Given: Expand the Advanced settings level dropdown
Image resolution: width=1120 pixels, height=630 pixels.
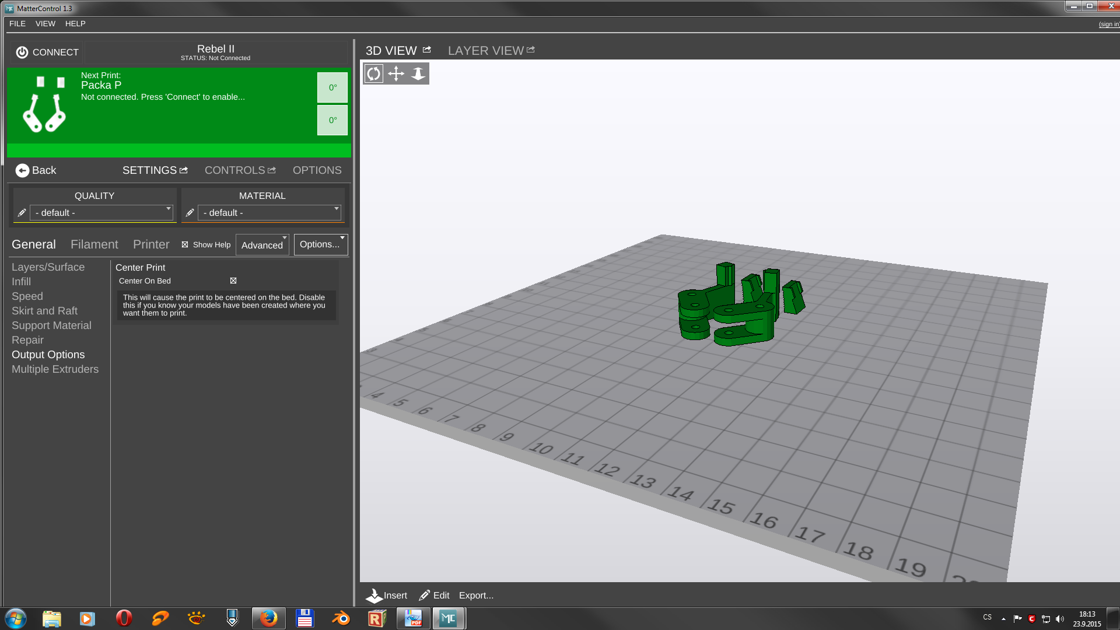Looking at the screenshot, I should pyautogui.click(x=262, y=245).
